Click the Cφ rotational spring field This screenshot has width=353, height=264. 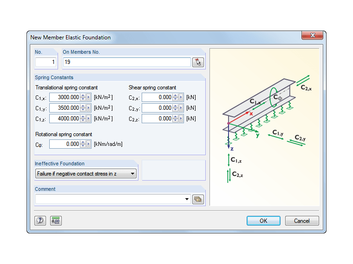pos(65,144)
